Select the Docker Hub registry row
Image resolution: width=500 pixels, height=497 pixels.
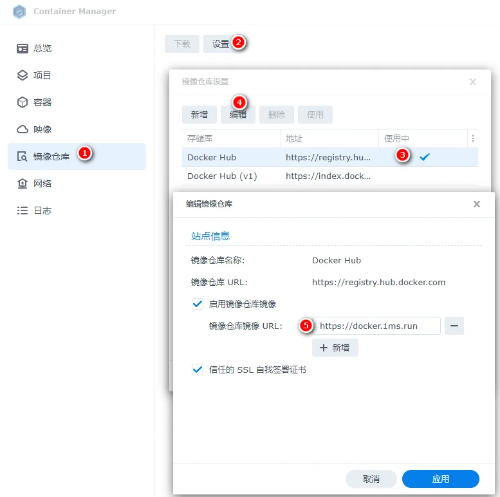click(329, 157)
